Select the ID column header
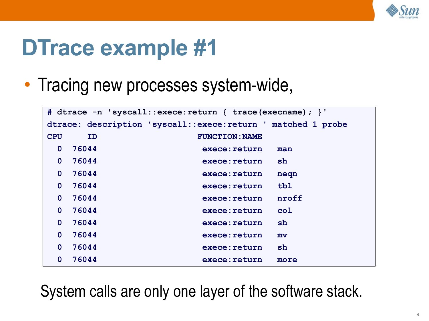The height and width of the screenshot is (321, 429). click(x=92, y=137)
